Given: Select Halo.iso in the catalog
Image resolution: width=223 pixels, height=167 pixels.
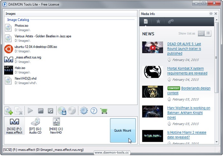Looking at the screenshot, I should 70,70.
